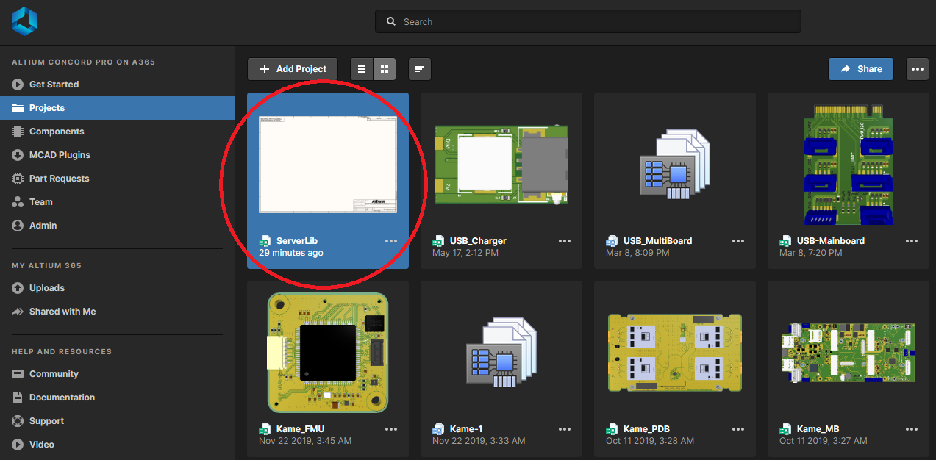Open the USB-Mainboard card options menu
This screenshot has height=460, width=936.
tap(912, 241)
